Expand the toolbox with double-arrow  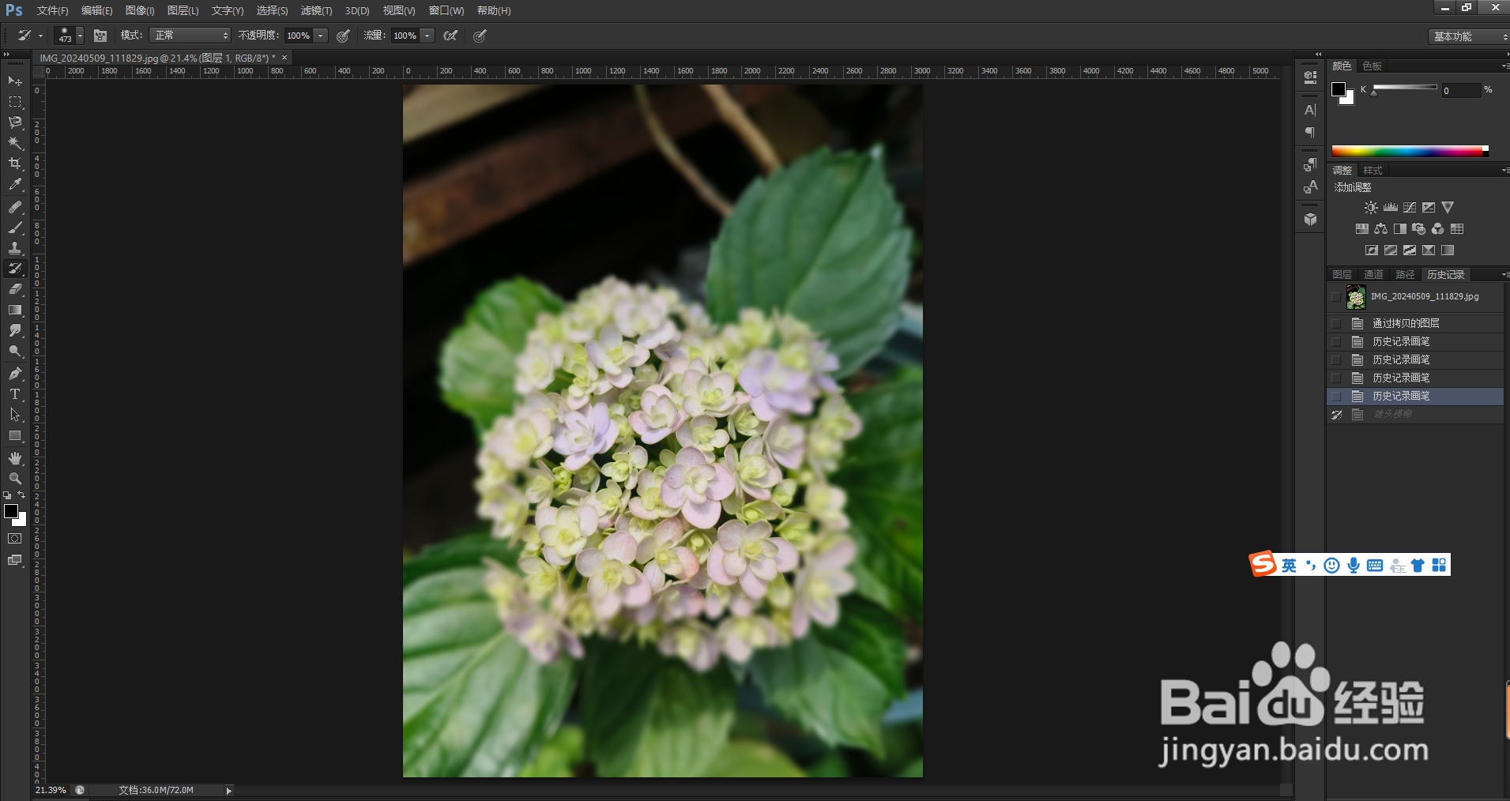tap(6, 55)
